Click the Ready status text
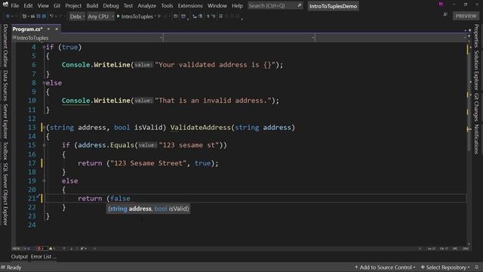The height and width of the screenshot is (272, 483). tap(14, 267)
